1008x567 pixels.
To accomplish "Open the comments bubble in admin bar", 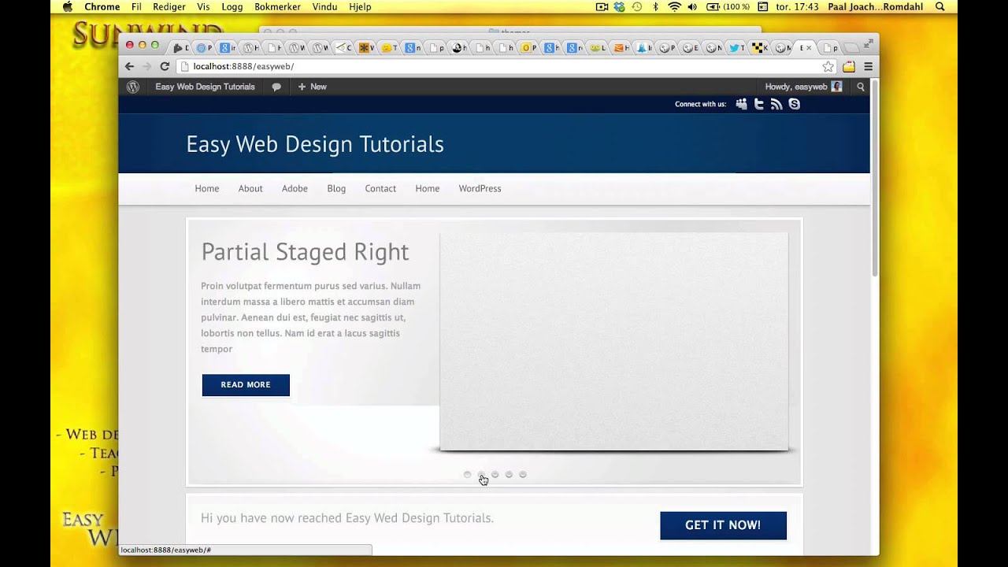I will pyautogui.click(x=276, y=87).
